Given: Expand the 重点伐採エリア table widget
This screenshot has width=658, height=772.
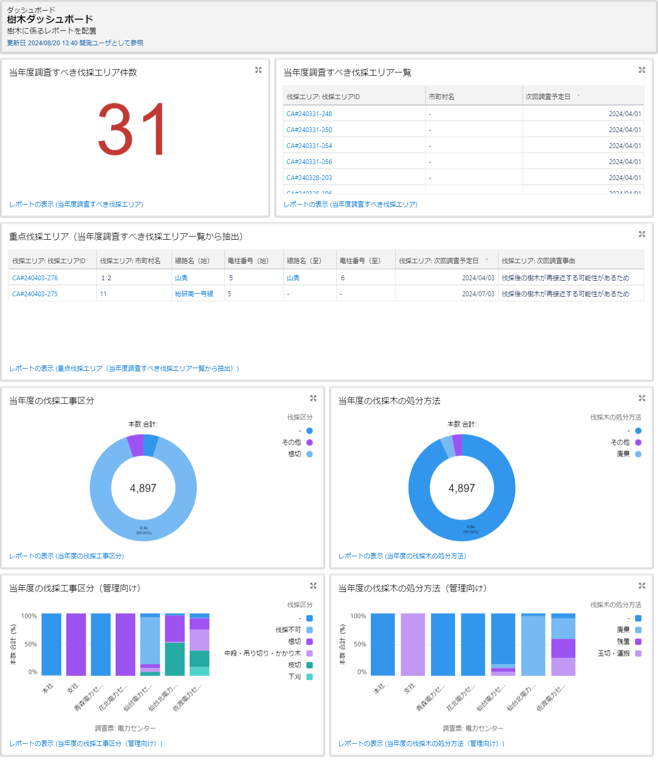Looking at the screenshot, I should click(642, 234).
